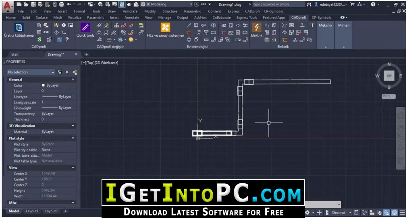
Task: Open the AutoCAD application menu button
Action: [x=8, y=6]
